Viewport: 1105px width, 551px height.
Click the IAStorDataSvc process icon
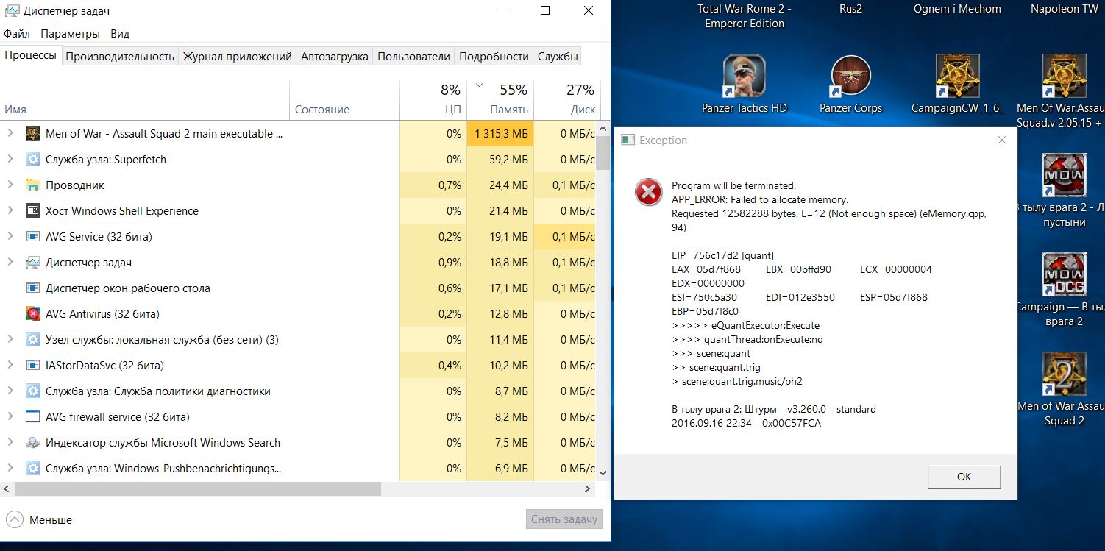33,365
